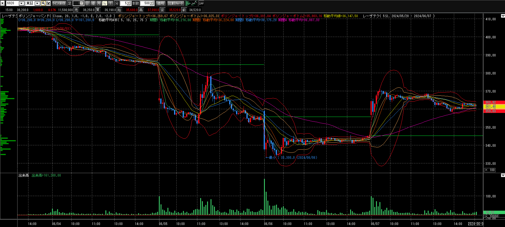Select the 日 daily timeframe button

click(x=87, y=3)
